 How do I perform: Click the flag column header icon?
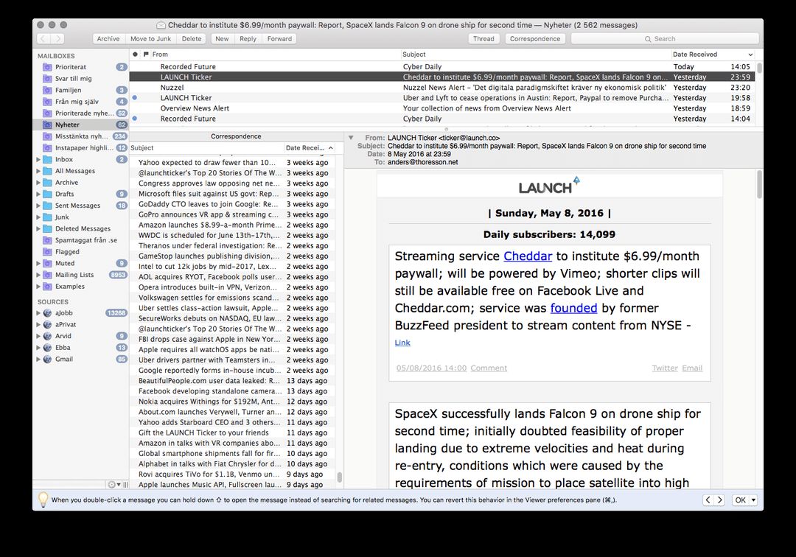click(146, 55)
